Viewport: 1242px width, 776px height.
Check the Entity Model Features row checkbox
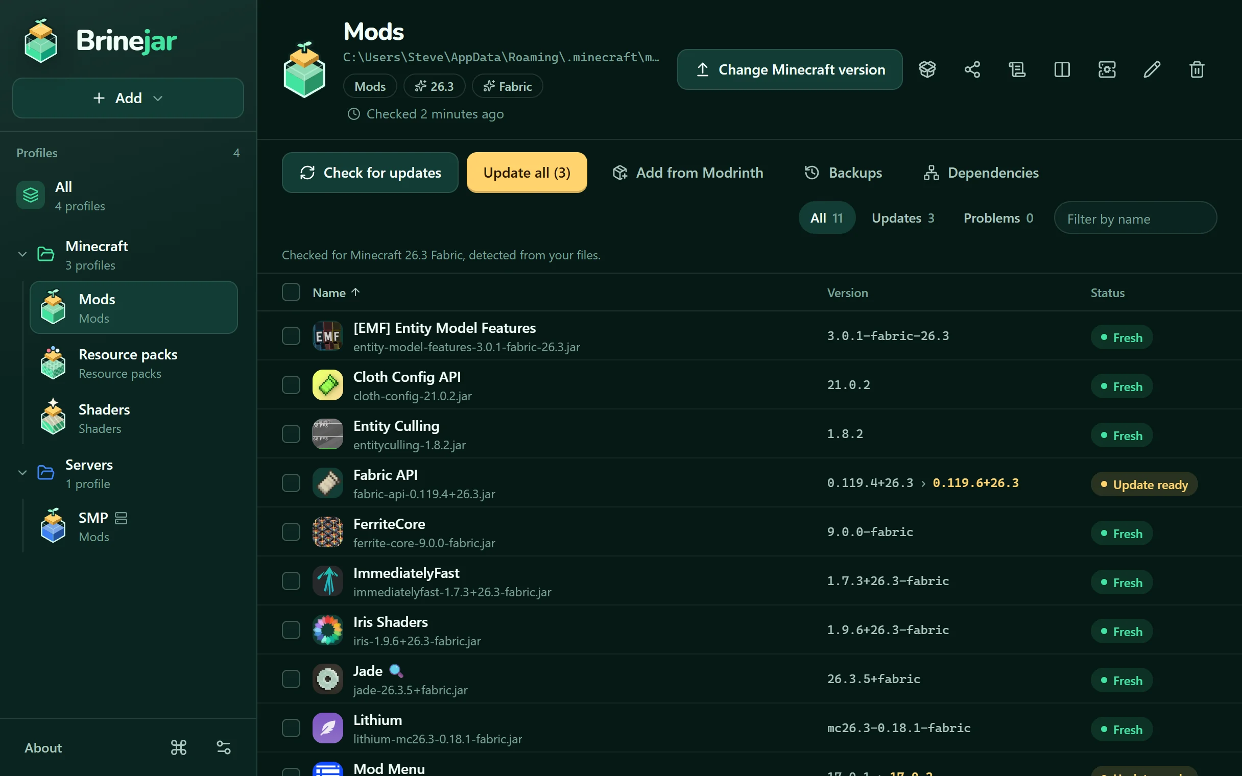coord(291,336)
